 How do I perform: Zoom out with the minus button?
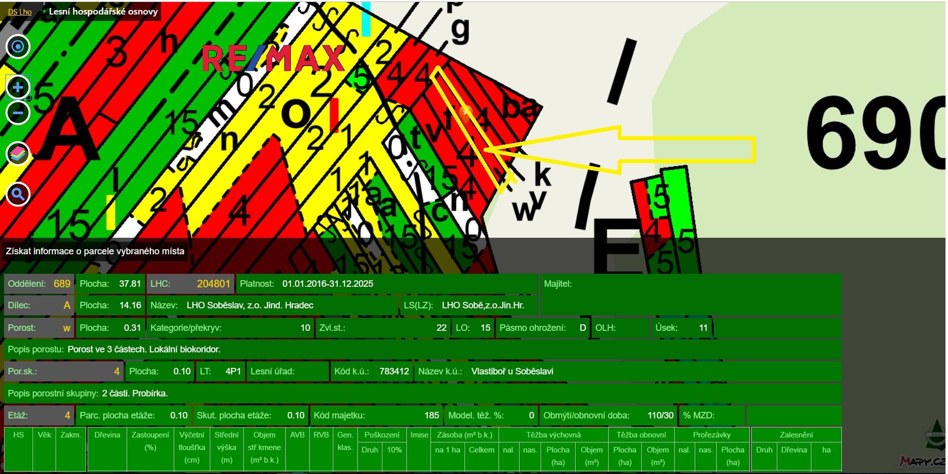tap(18, 113)
